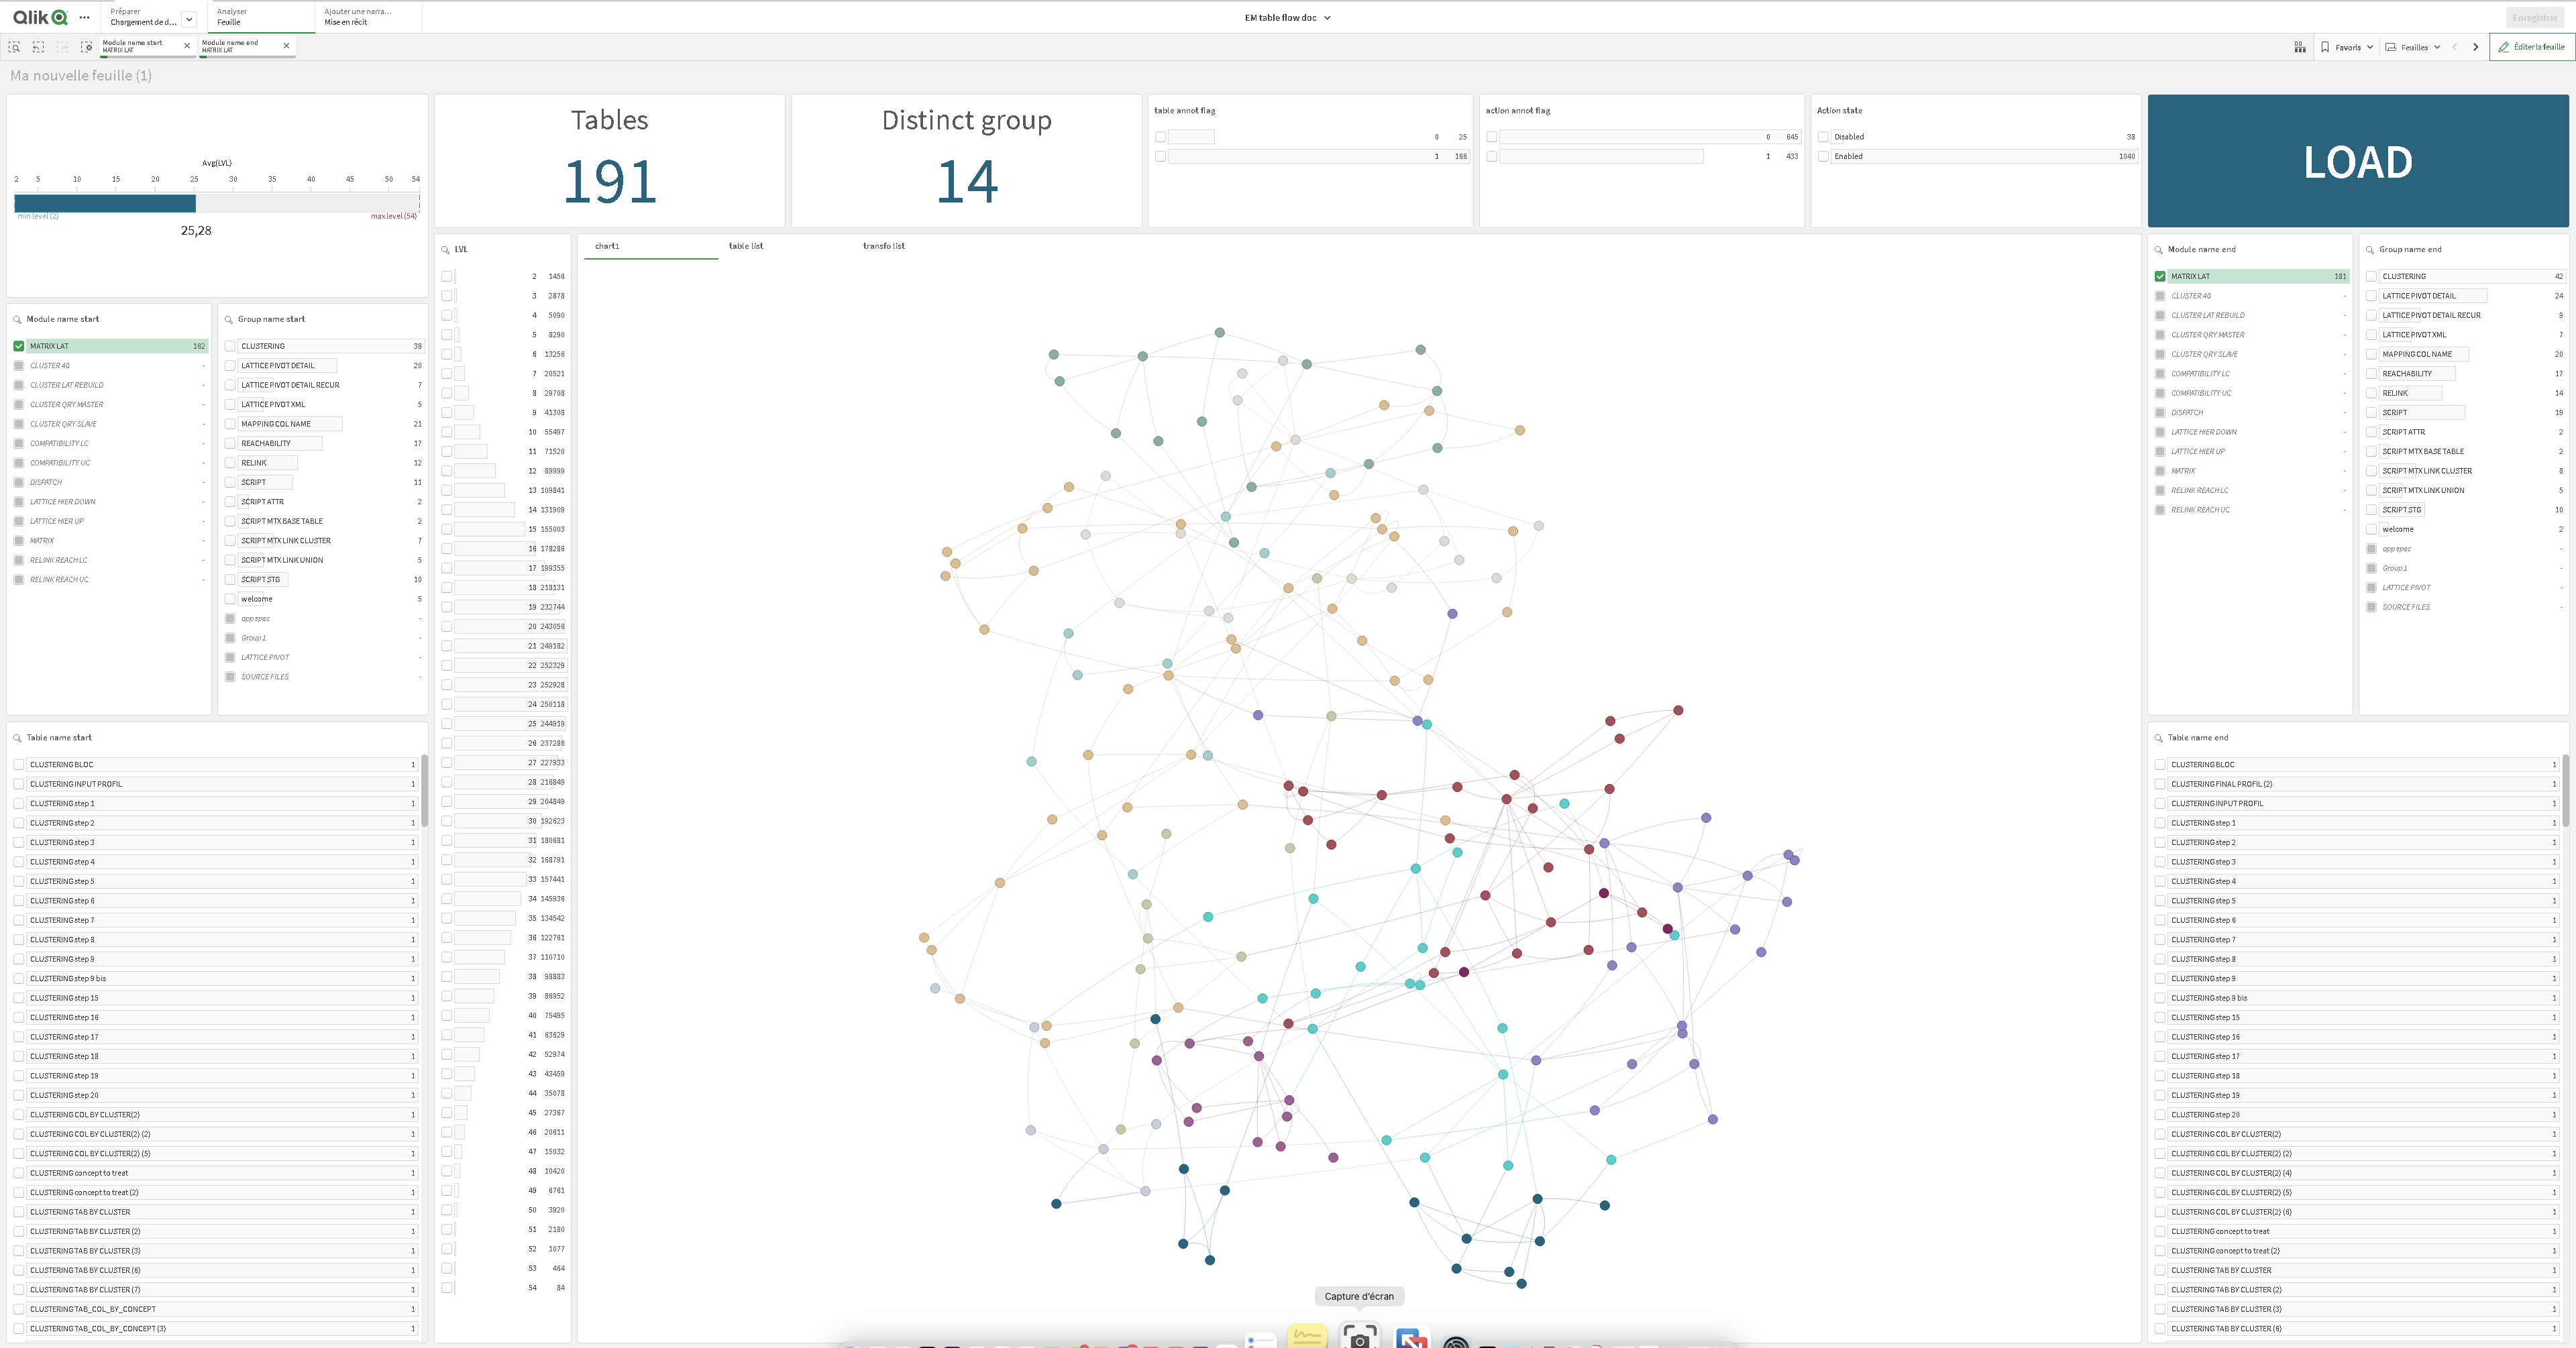This screenshot has width=2576, height=1348.
Task: Open the smart search selection tool
Action: pyautogui.click(x=14, y=47)
